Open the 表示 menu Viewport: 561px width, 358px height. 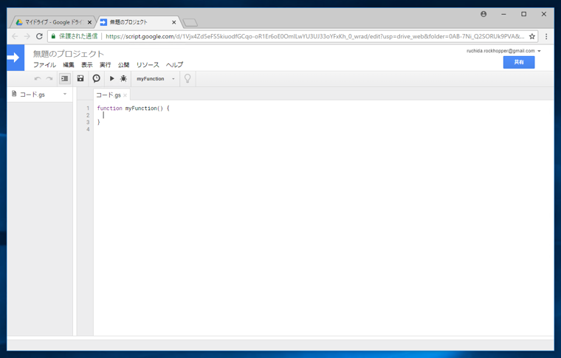86,65
